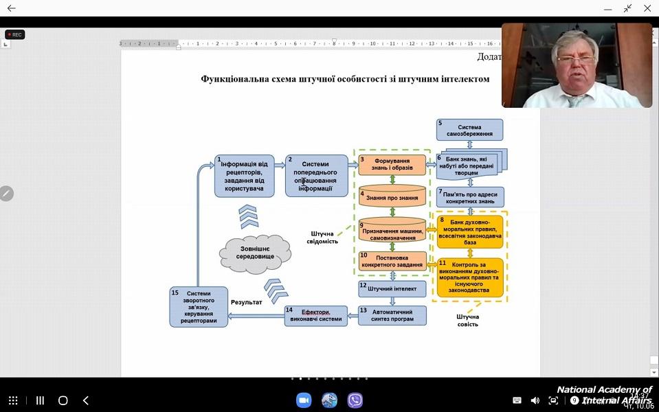Click the red REC recording indicator
The height and width of the screenshot is (412, 659).
point(14,34)
